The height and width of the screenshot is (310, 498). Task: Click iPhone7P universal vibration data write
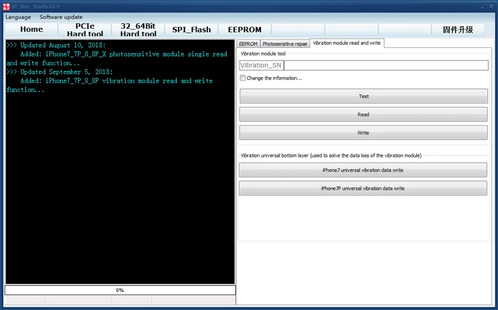(x=363, y=189)
